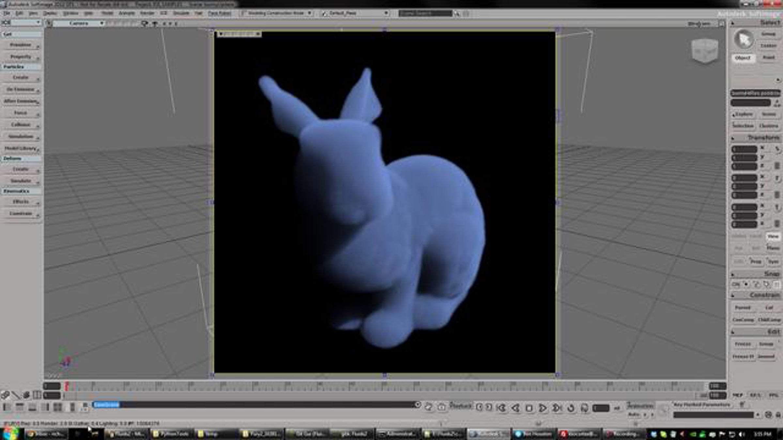
Task: Click the scene search field
Action: coord(425,13)
